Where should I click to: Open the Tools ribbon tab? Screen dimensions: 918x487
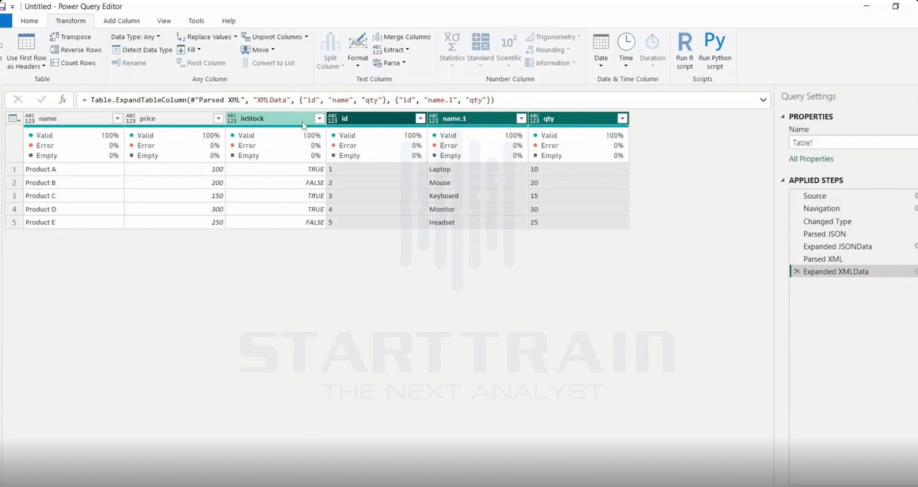coord(196,21)
